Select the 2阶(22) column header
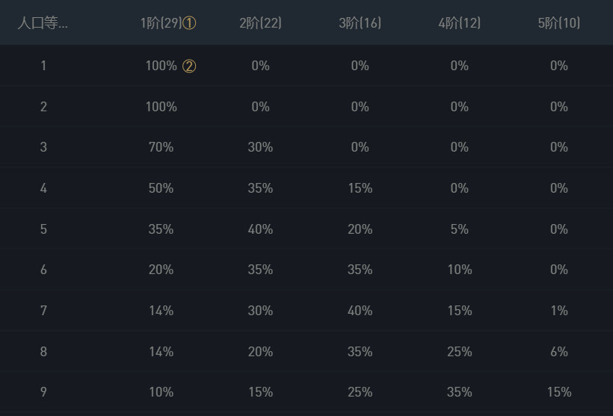Screen dimensions: 613x416 coord(260,23)
